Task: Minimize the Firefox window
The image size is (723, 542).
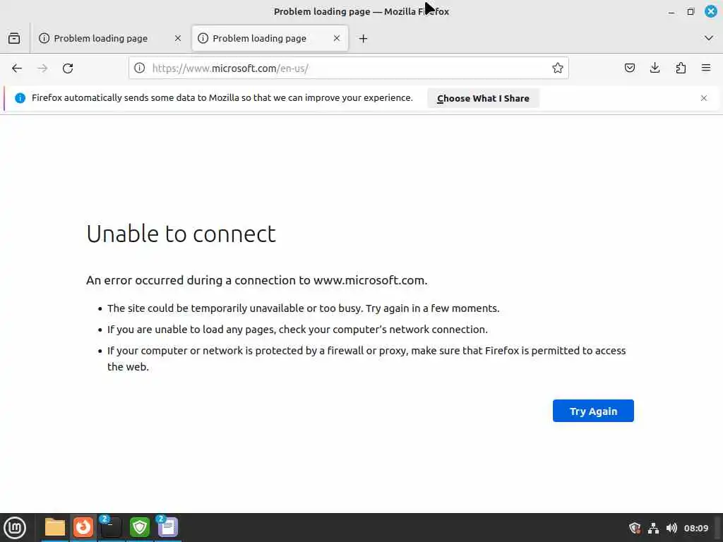Action: [671, 11]
